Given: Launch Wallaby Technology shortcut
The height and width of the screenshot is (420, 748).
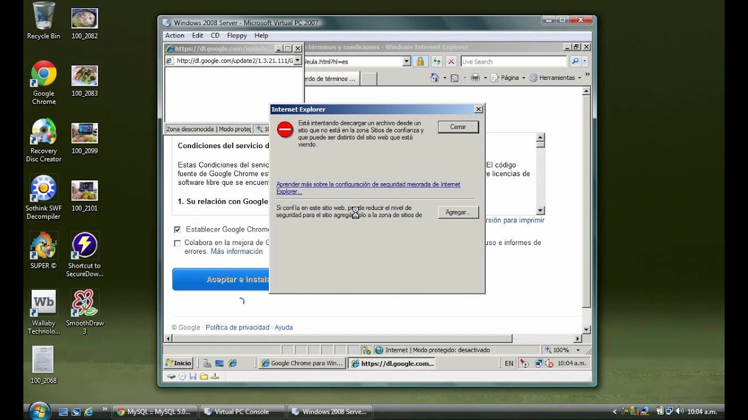Looking at the screenshot, I should pyautogui.click(x=44, y=313).
